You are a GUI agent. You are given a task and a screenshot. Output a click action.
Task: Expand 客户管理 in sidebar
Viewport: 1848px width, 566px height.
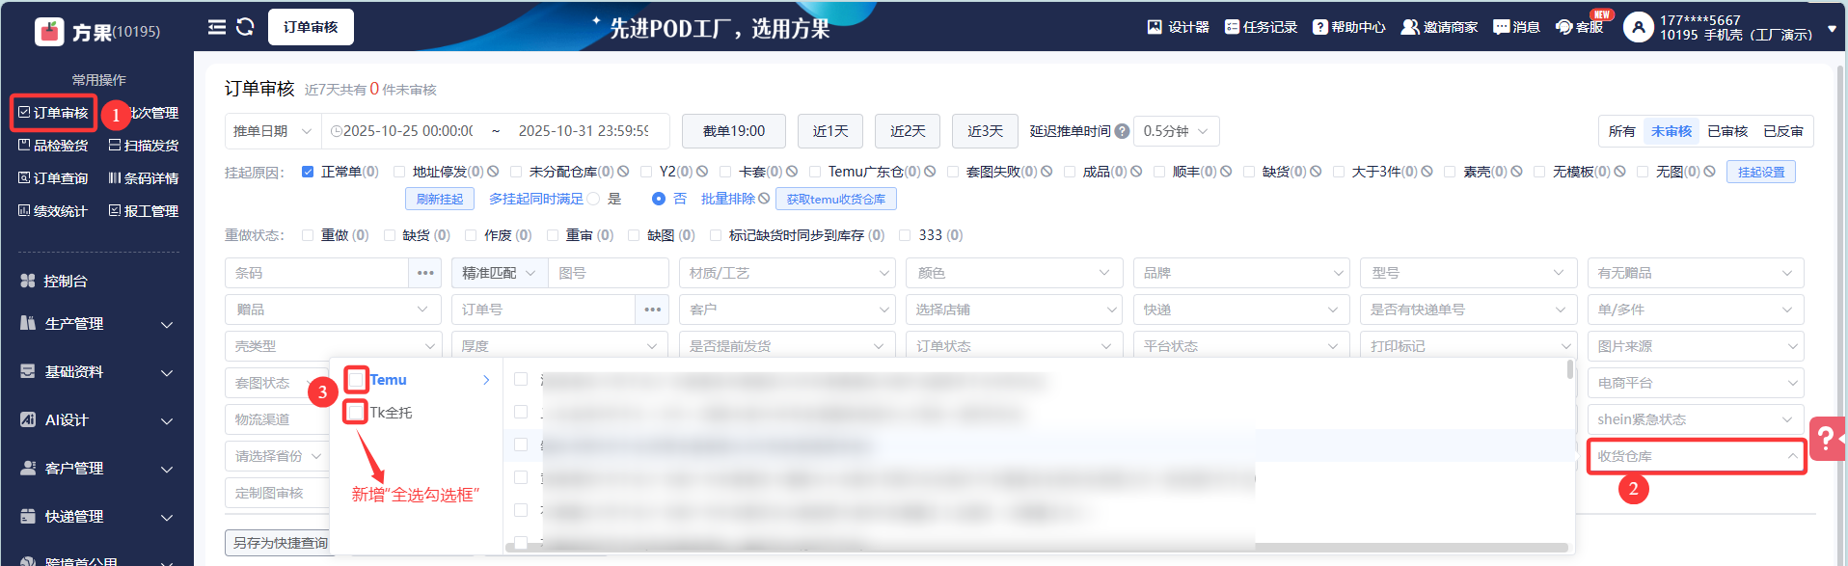[x=96, y=469]
